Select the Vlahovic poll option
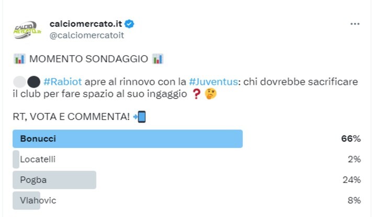The height and width of the screenshot is (217, 387). (x=38, y=200)
